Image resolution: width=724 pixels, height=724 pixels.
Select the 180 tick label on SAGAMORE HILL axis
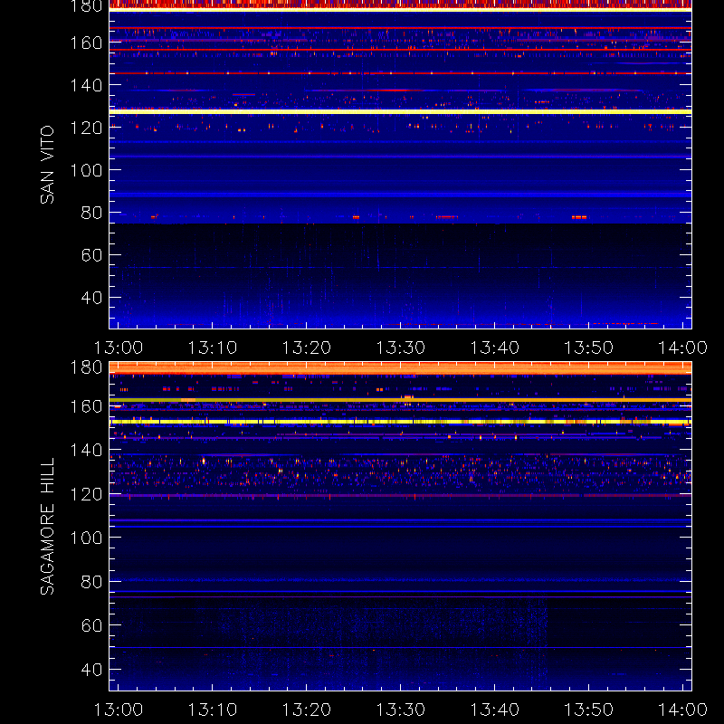[86, 367]
